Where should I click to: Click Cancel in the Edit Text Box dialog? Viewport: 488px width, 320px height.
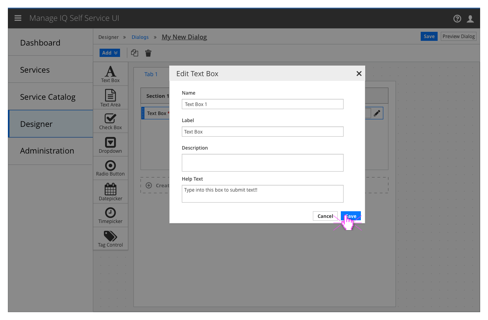(325, 216)
